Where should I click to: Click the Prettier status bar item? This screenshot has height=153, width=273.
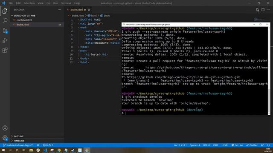click(252, 145)
